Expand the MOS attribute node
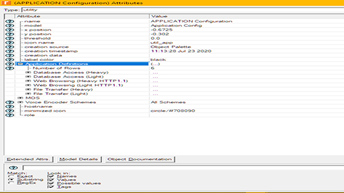The height and width of the screenshot is (193, 344). 20,98
